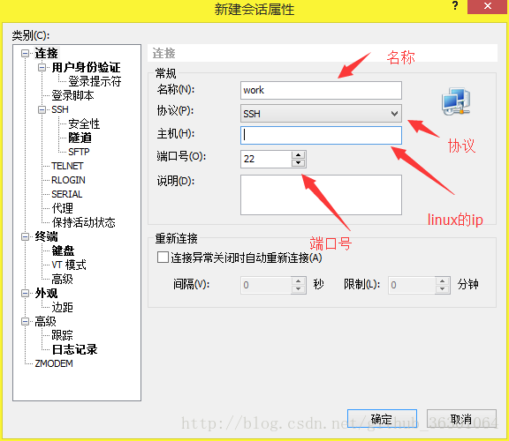Collapse the SSH tree node

coord(42,109)
